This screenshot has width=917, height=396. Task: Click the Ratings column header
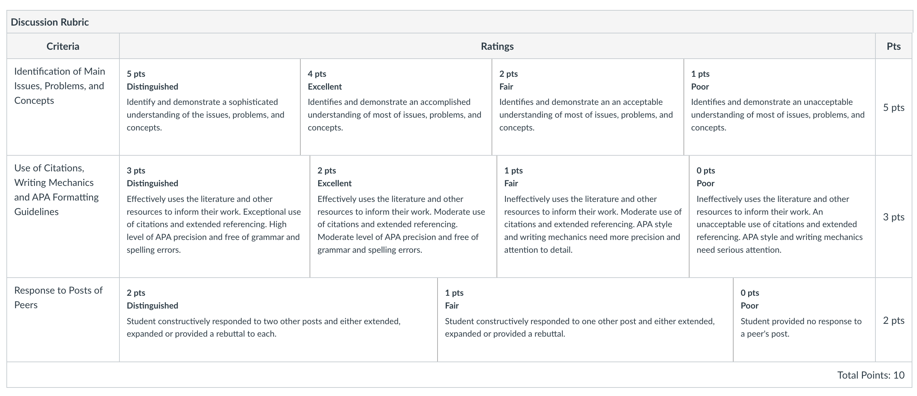point(497,46)
